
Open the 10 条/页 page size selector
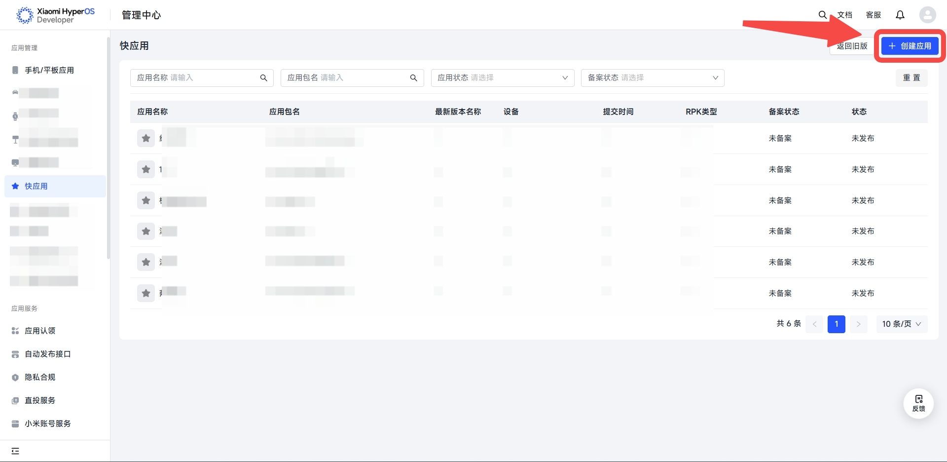coord(901,324)
